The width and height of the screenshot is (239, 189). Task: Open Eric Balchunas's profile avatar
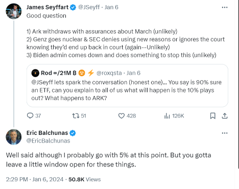(14, 137)
